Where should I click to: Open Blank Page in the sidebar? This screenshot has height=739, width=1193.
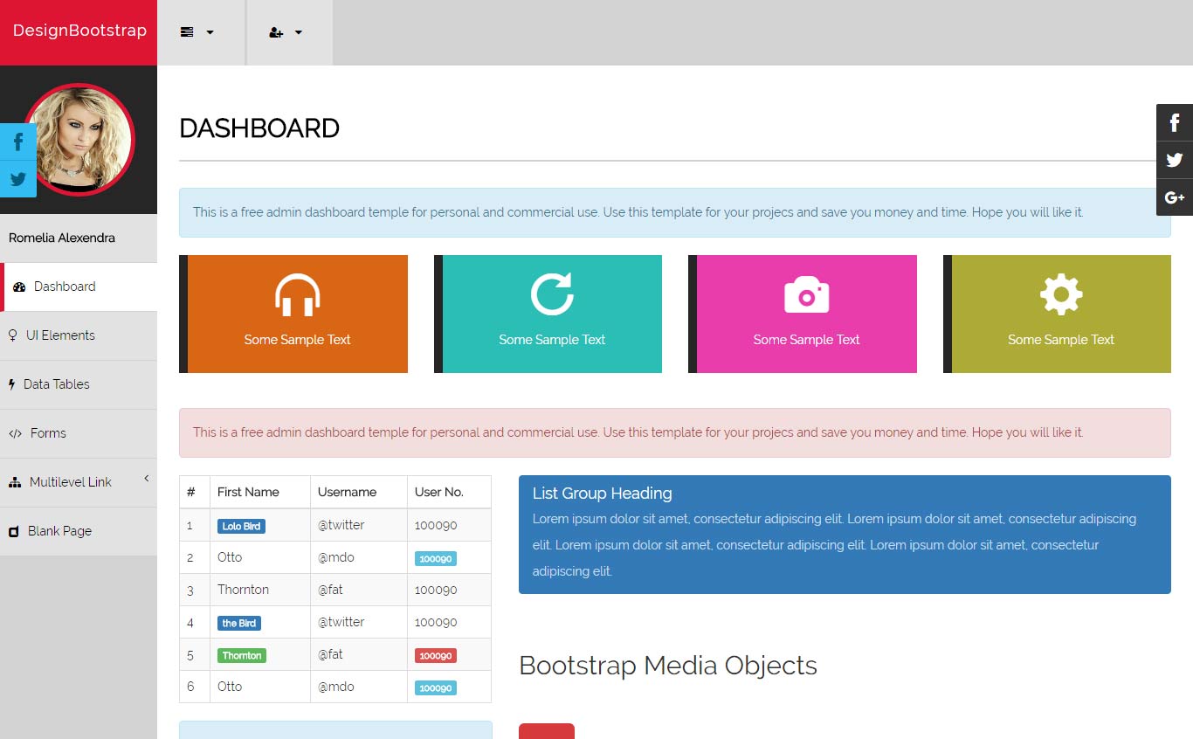coord(79,531)
